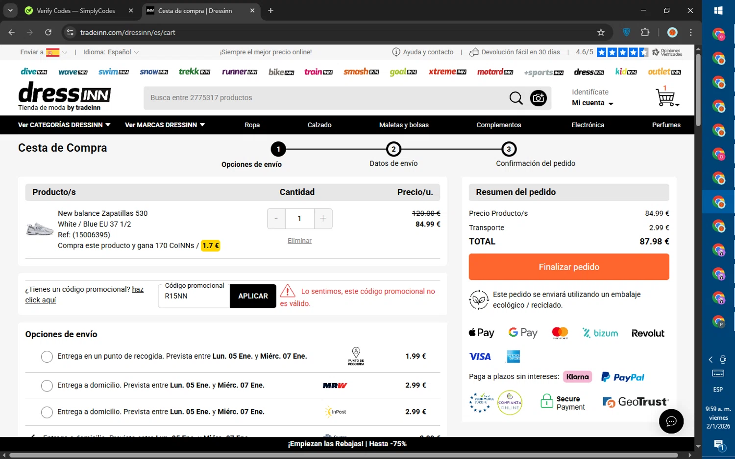Open trekkinn store logo
Screen dimensions: 735x459
[195, 71]
